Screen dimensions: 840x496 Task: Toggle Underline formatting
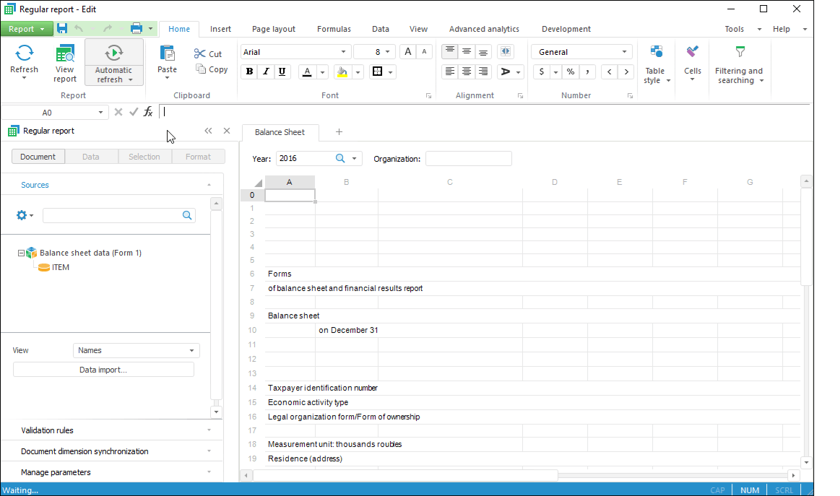282,71
